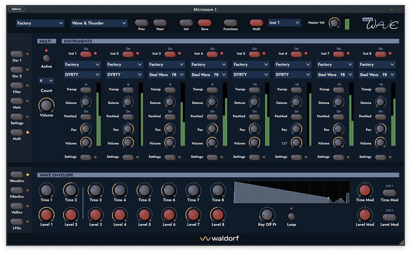Adjust Inst 6 volume knob showing 127
Image resolution: width=411 pixels, height=253 pixels.
click(297, 142)
